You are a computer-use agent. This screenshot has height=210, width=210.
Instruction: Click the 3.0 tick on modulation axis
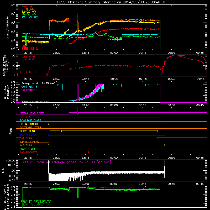(13, 82)
